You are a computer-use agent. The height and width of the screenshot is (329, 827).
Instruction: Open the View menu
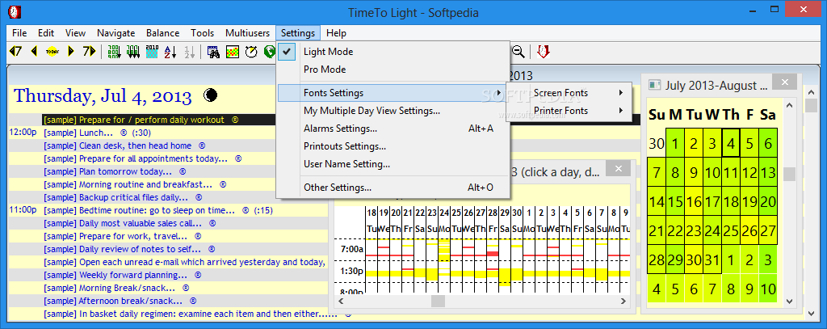pos(75,33)
